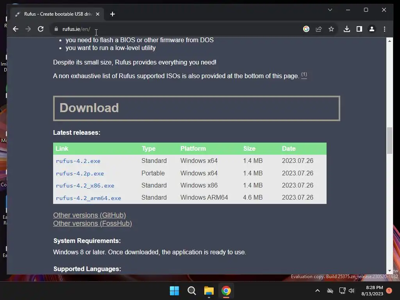The width and height of the screenshot is (400, 300).
Task: Open File Explorer from the taskbar
Action: (209, 291)
